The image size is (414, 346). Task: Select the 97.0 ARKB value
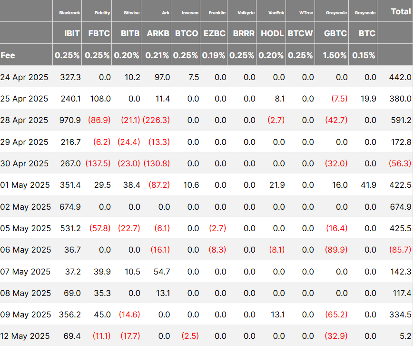point(162,77)
